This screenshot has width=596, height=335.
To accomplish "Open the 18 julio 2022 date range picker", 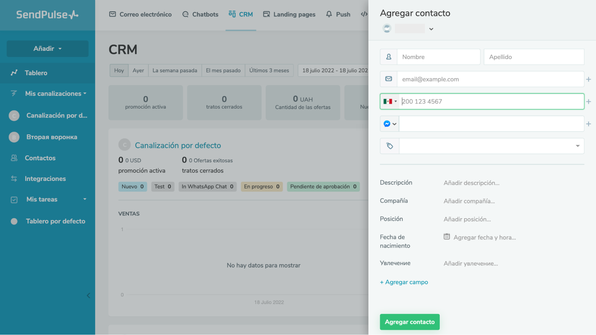I will pos(333,71).
